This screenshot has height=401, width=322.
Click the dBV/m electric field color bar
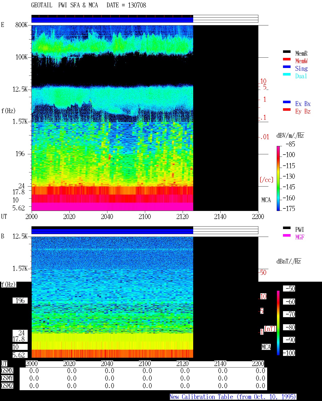pyautogui.click(x=278, y=178)
